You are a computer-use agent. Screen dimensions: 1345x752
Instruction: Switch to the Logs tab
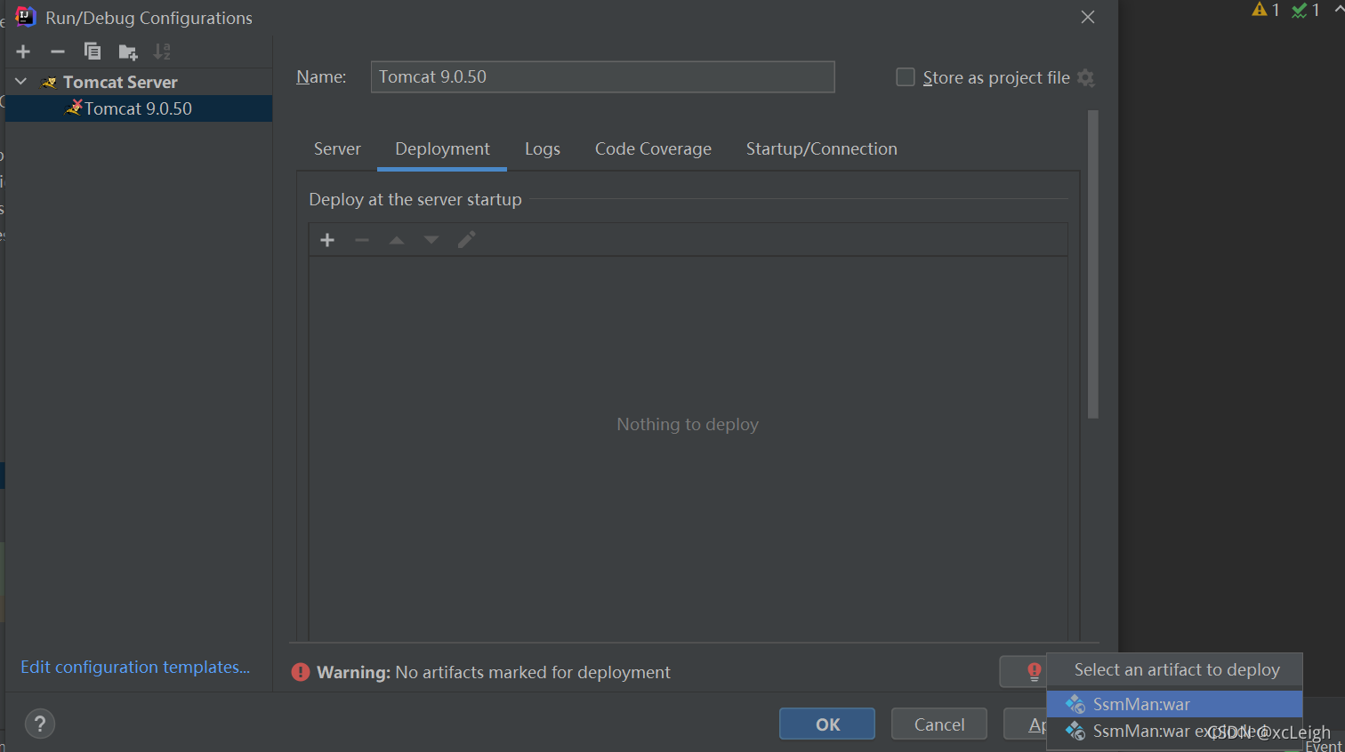(x=543, y=149)
